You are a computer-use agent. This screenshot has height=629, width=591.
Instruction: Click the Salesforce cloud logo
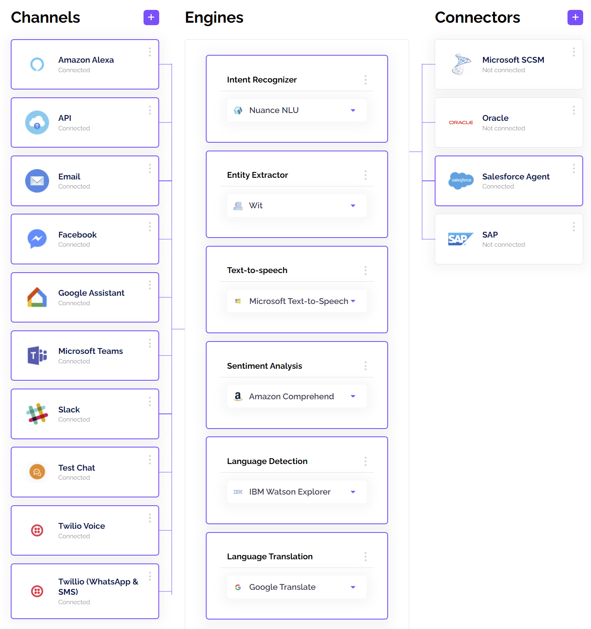[461, 181]
